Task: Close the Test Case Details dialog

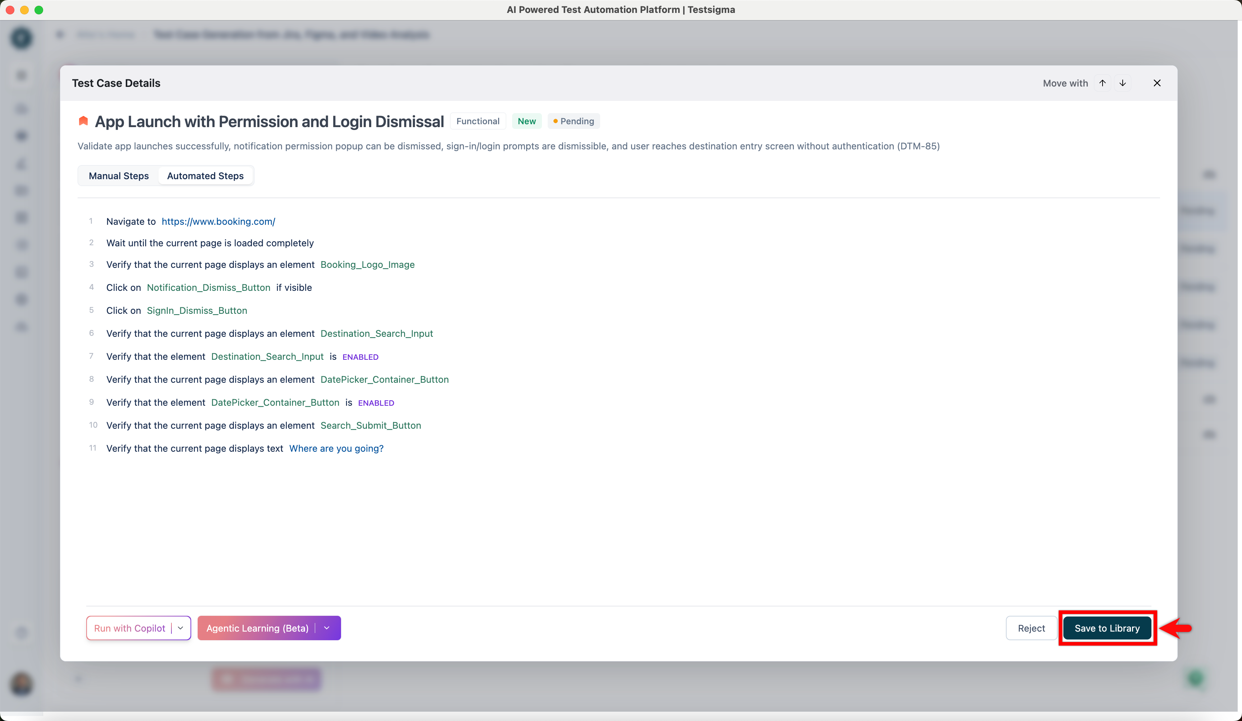Action: click(1157, 83)
